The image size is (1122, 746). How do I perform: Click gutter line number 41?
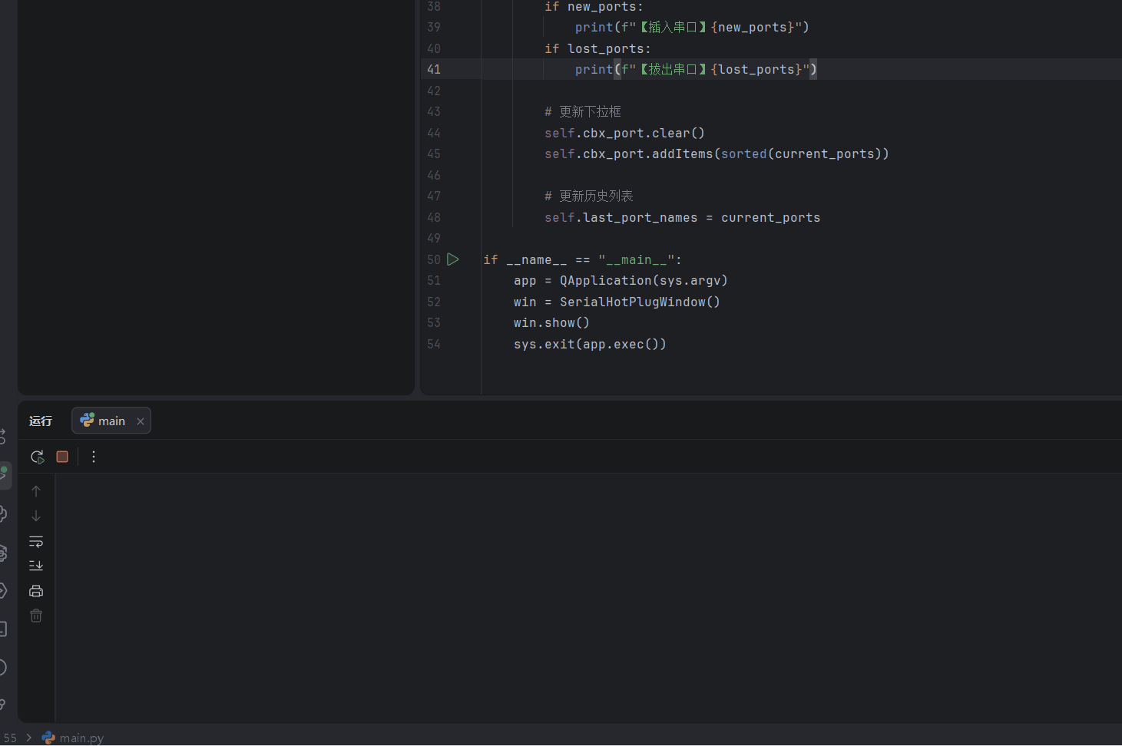434,69
